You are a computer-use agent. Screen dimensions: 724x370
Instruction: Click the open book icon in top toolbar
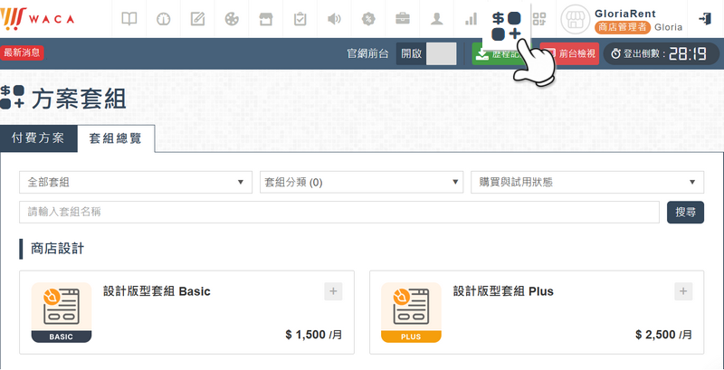130,18
